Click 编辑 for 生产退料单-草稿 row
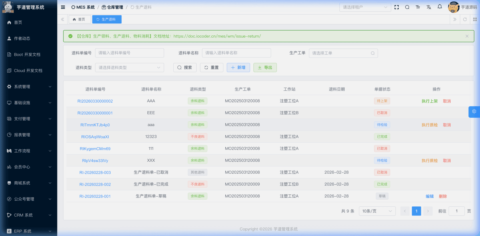 [x=430, y=196]
